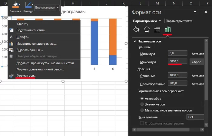Click the Сброс button for Максимум
The width and height of the screenshot is (212, 136).
click(197, 62)
